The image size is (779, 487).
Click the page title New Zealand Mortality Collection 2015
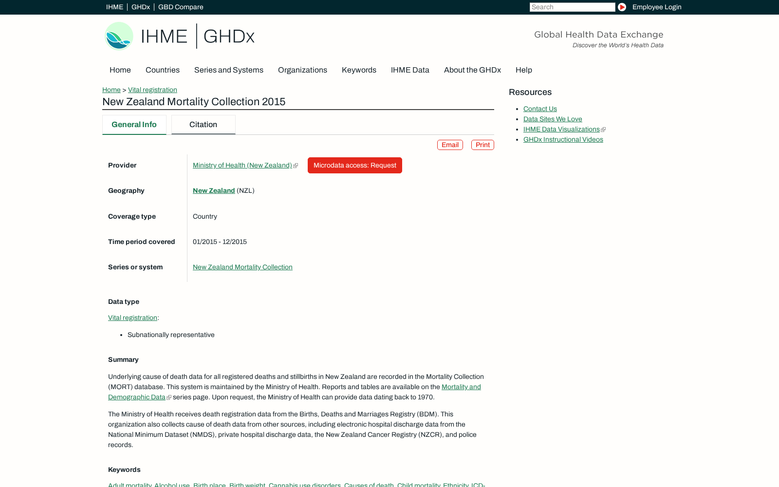[x=194, y=102]
